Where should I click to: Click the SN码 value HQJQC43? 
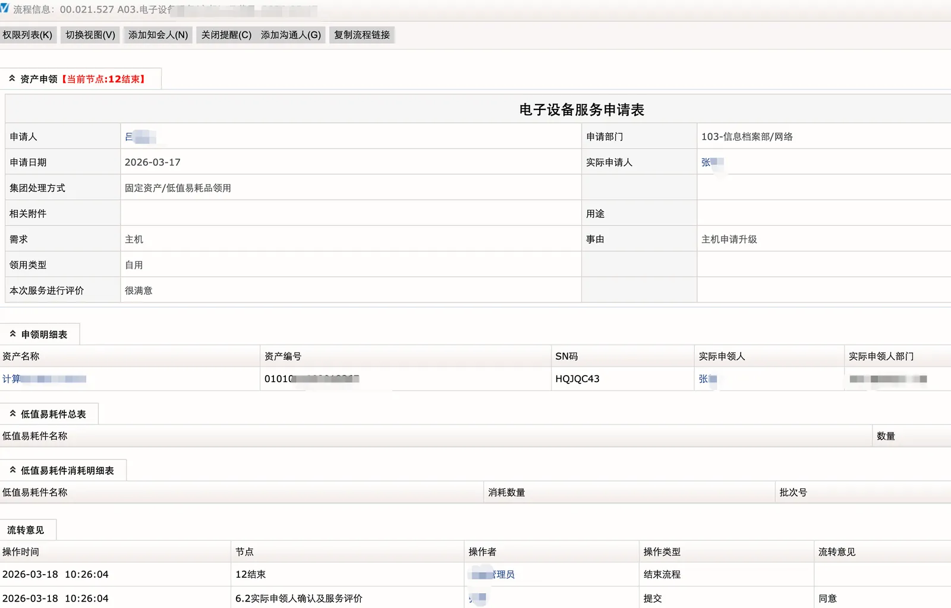[577, 379]
